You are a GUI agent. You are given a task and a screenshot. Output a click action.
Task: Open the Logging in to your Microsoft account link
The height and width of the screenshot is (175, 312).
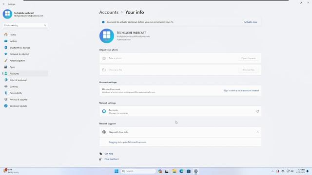tap(128, 142)
